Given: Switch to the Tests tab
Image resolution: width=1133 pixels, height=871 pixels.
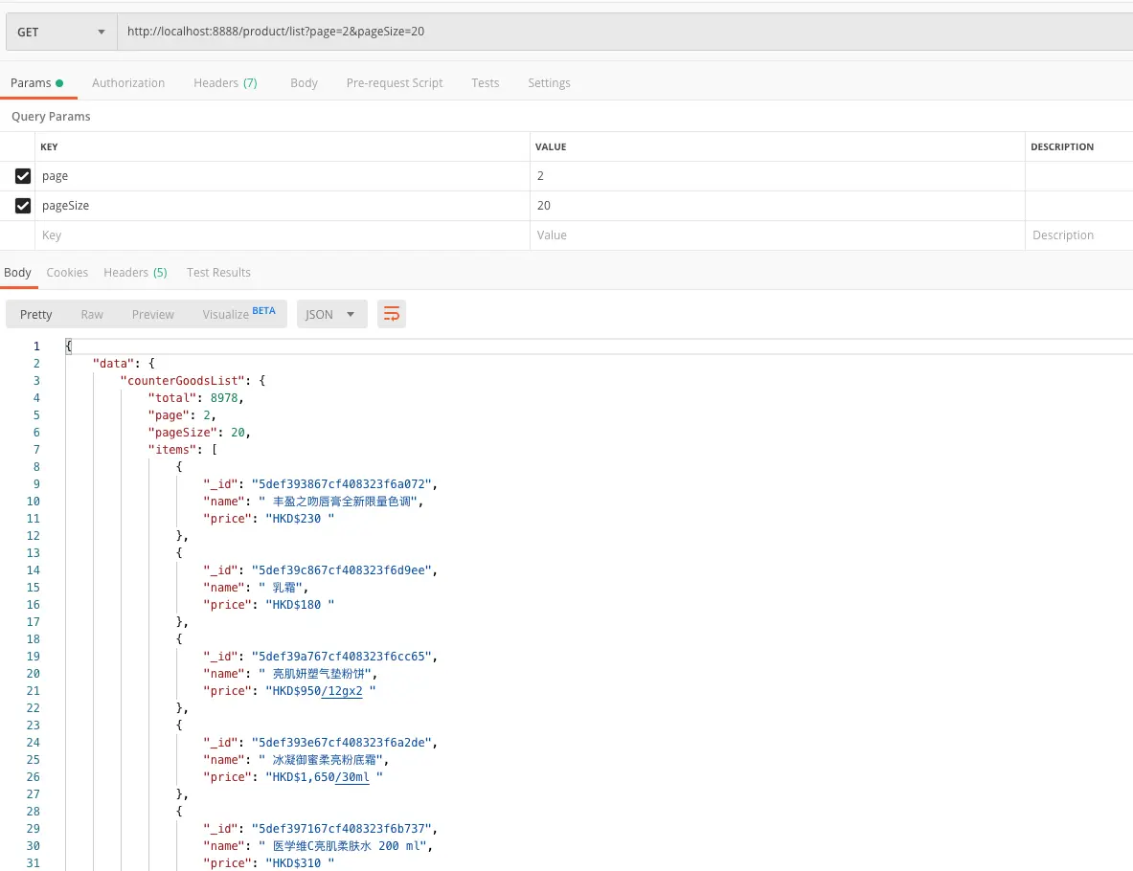Looking at the screenshot, I should click(486, 83).
